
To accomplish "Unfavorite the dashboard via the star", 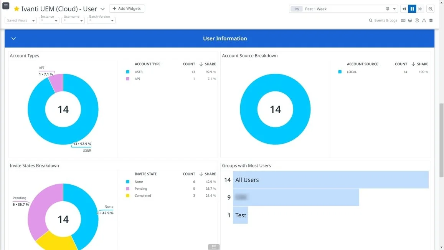I will click(17, 8).
